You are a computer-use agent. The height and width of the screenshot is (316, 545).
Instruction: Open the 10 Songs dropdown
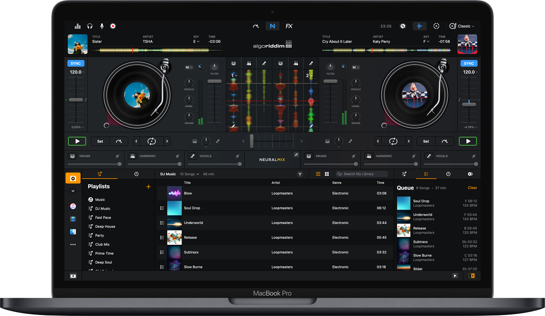click(x=189, y=174)
